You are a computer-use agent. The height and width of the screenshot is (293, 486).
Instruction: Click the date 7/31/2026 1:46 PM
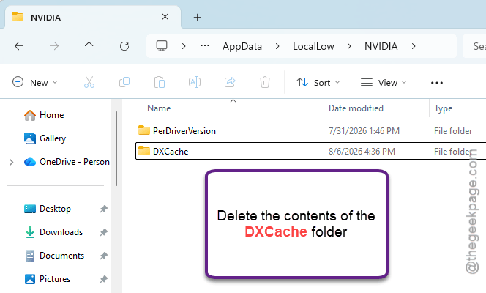click(364, 131)
